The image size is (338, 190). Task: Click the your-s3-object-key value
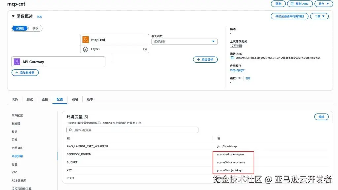pyautogui.click(x=229, y=171)
